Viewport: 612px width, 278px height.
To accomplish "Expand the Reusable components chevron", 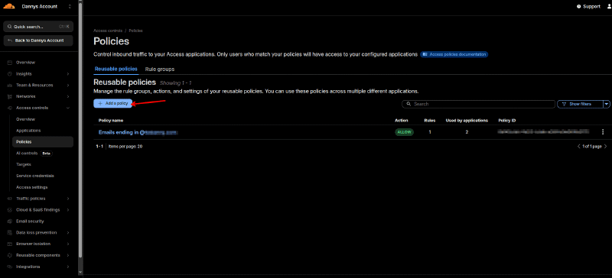I will click(x=68, y=255).
